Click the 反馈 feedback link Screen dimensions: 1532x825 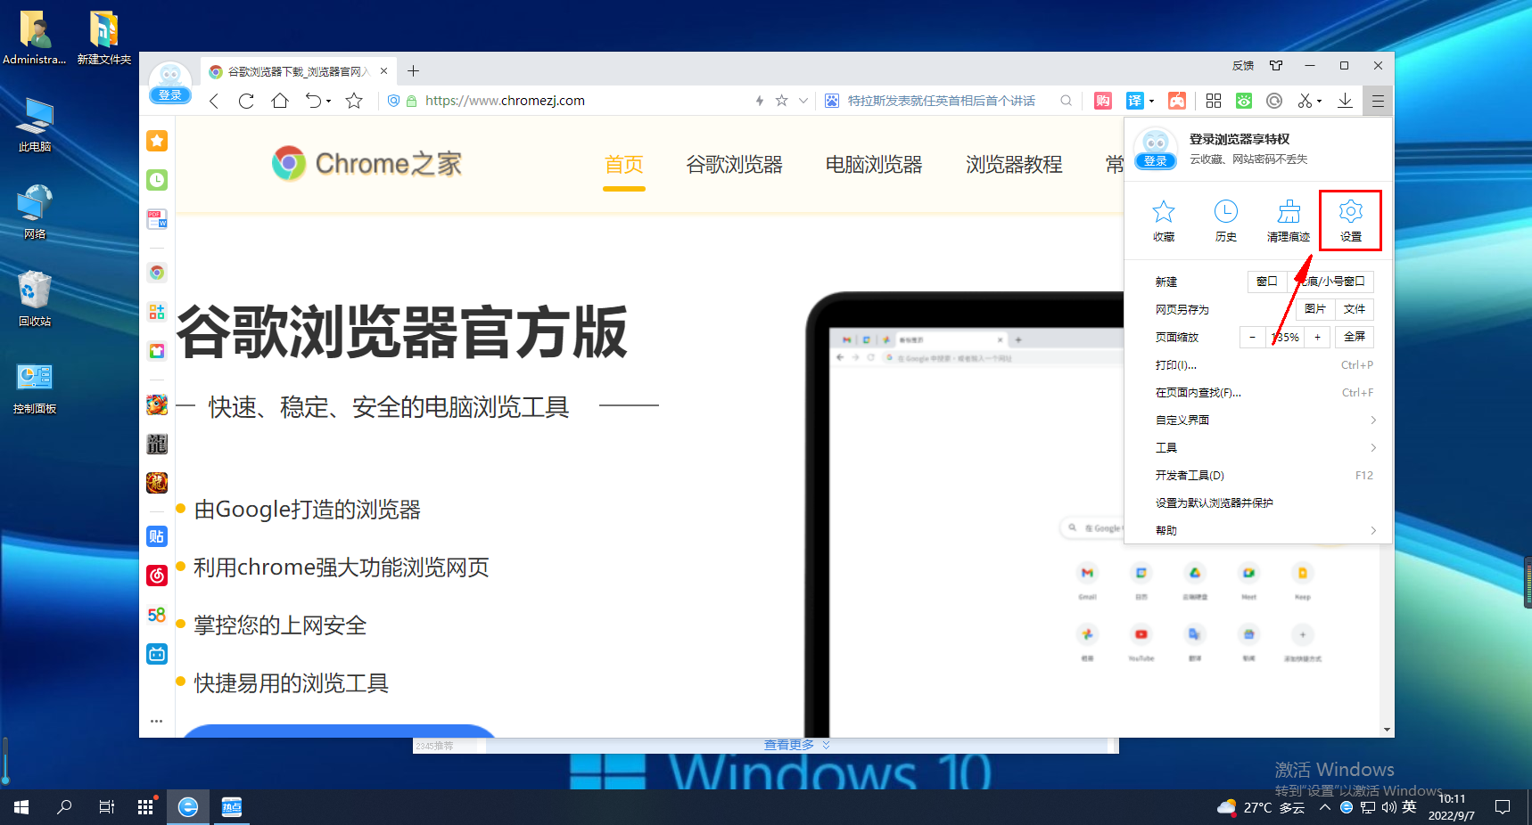(1243, 66)
